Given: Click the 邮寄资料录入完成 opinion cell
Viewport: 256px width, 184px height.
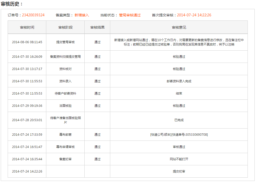Looking at the screenshot, I should click(179, 81).
